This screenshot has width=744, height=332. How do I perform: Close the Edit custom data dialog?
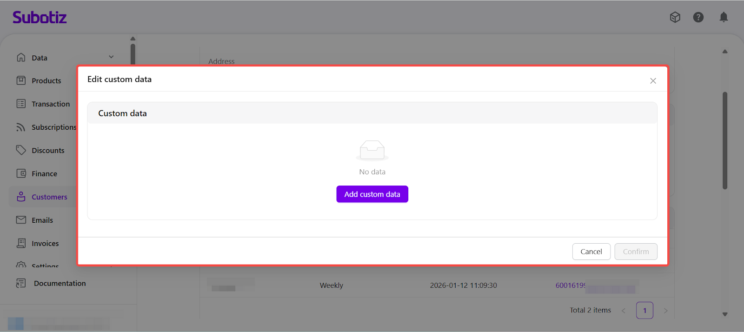point(653,81)
